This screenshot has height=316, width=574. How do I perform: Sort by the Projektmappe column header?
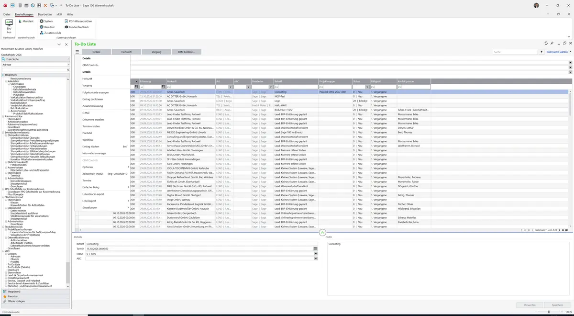tap(335, 81)
